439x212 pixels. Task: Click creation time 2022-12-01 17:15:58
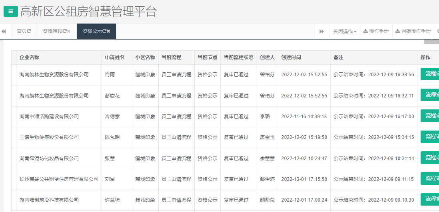point(304,179)
